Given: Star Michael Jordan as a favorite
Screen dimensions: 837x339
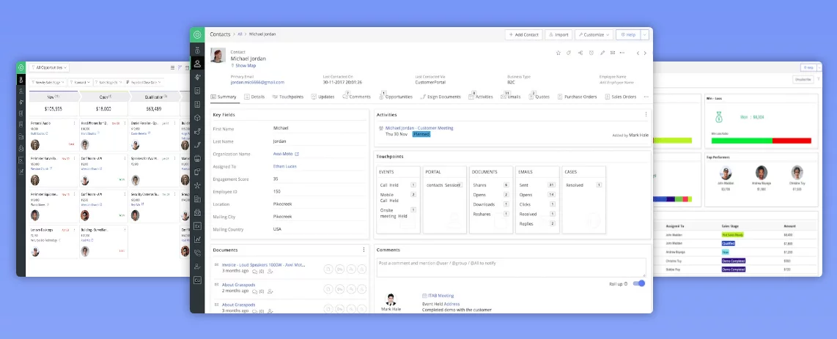Looking at the screenshot, I should click(x=558, y=53).
